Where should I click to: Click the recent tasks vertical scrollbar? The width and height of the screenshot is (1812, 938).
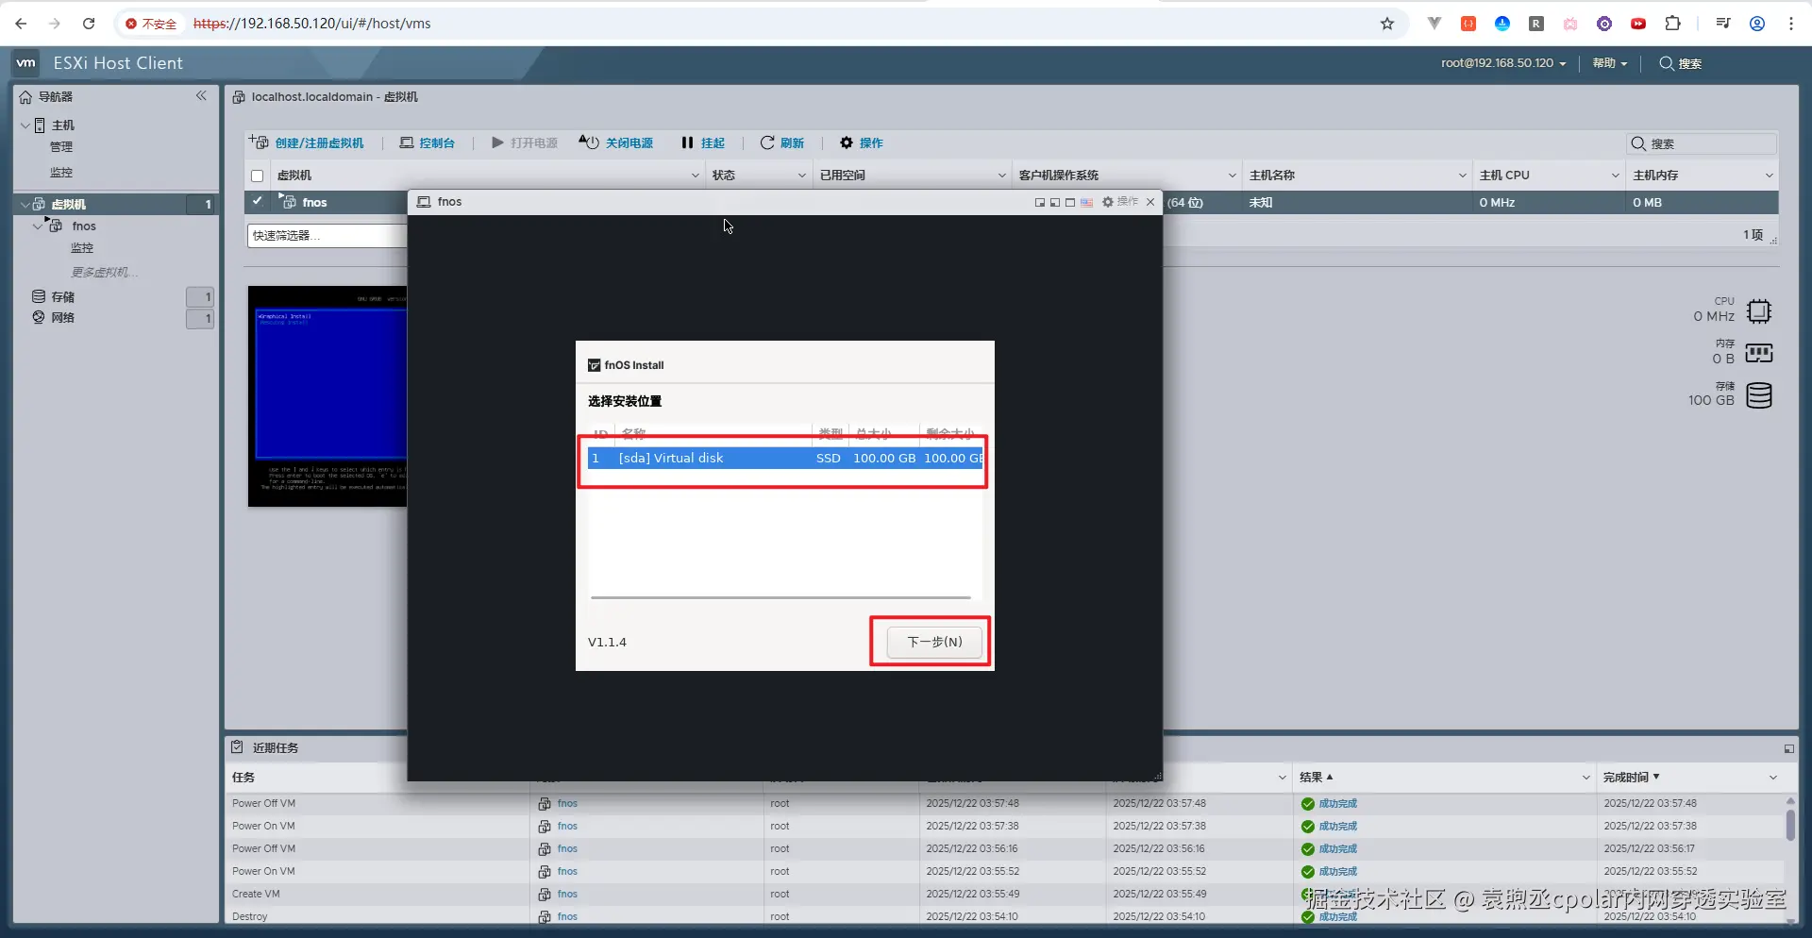click(1790, 825)
